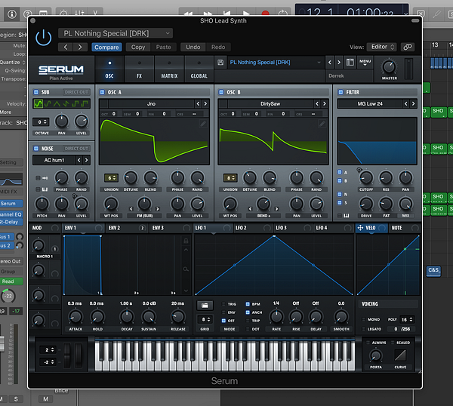Click the Undo button
Screen dimensions: 453x406
pyautogui.click(x=193, y=47)
